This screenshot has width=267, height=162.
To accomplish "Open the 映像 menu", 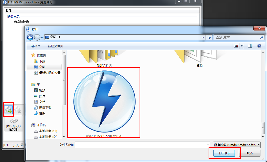I will (8, 10).
